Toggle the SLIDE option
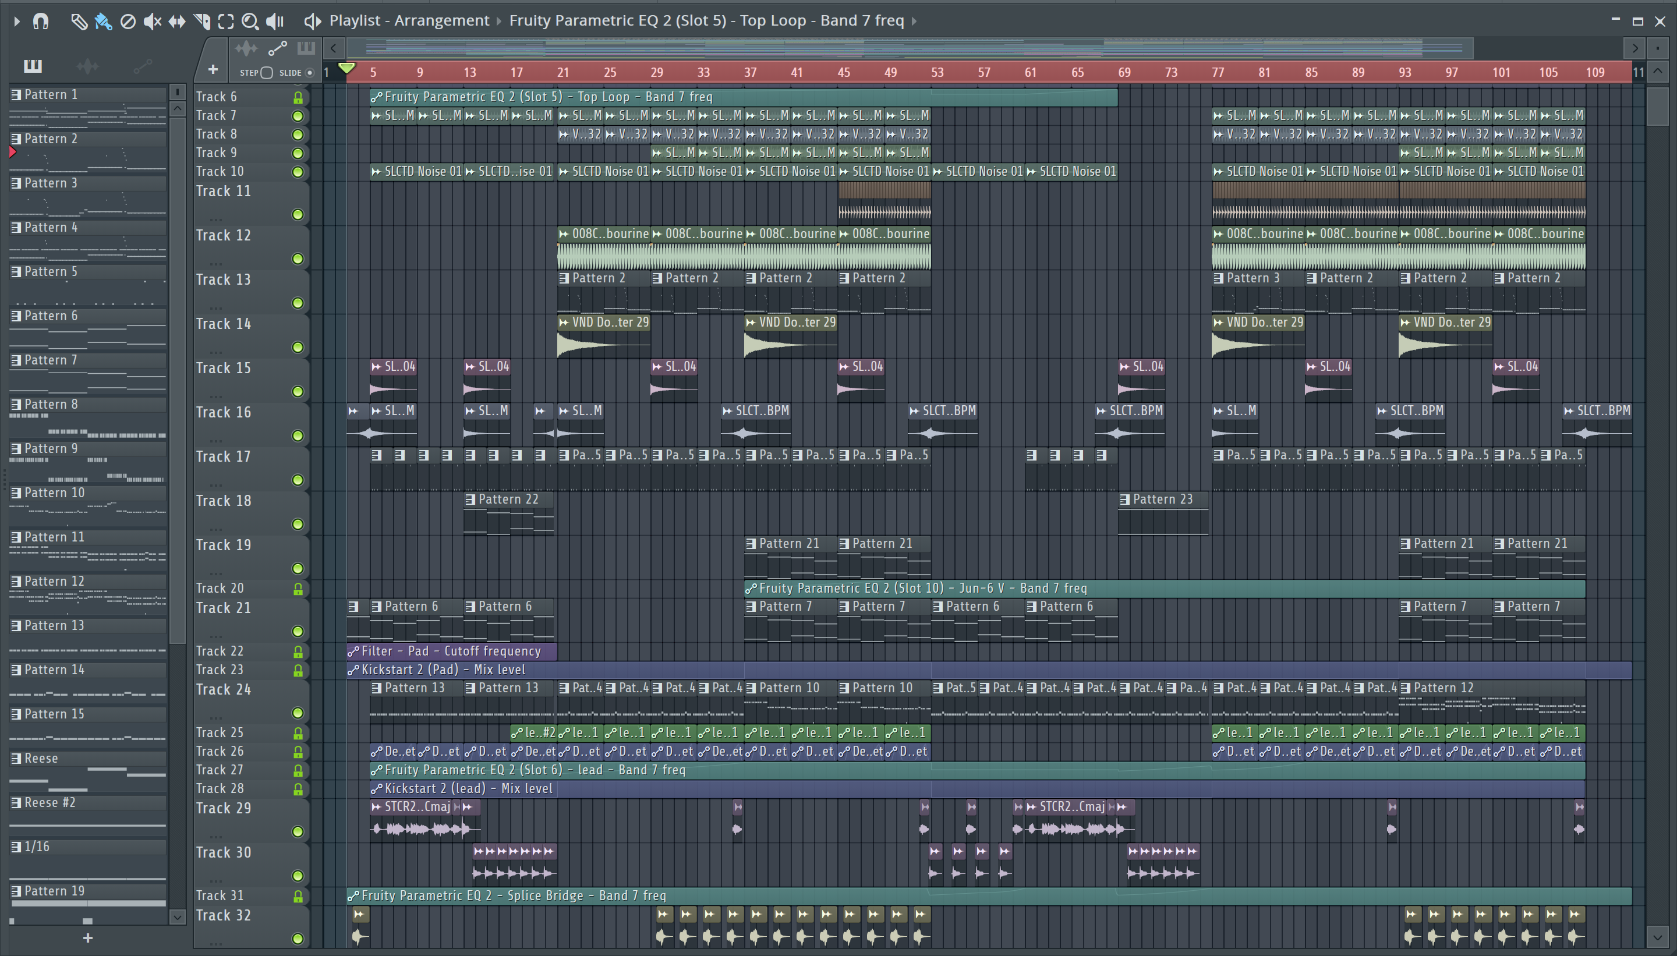The image size is (1677, 956). pyautogui.click(x=310, y=73)
